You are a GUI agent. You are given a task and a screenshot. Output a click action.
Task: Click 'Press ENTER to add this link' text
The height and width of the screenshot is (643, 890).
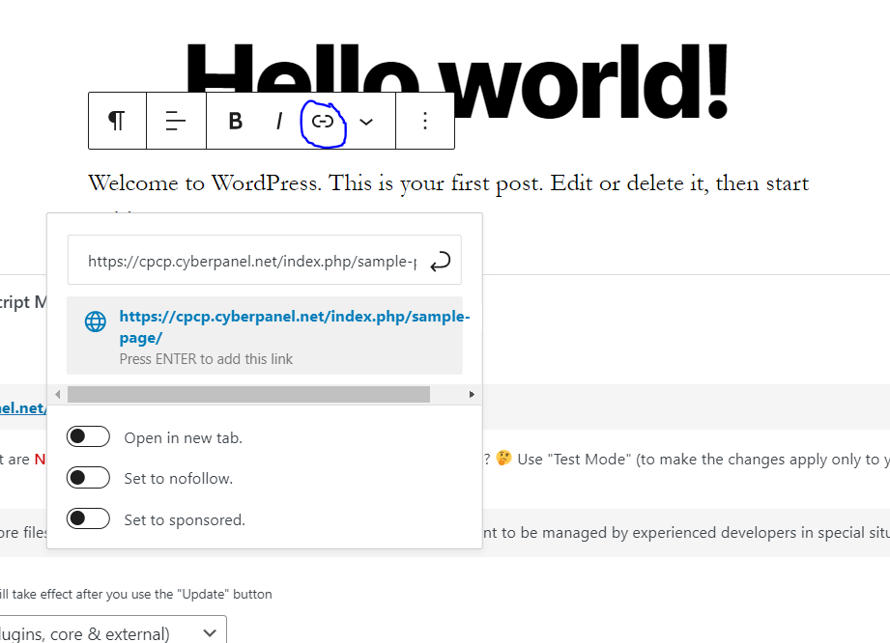[206, 359]
